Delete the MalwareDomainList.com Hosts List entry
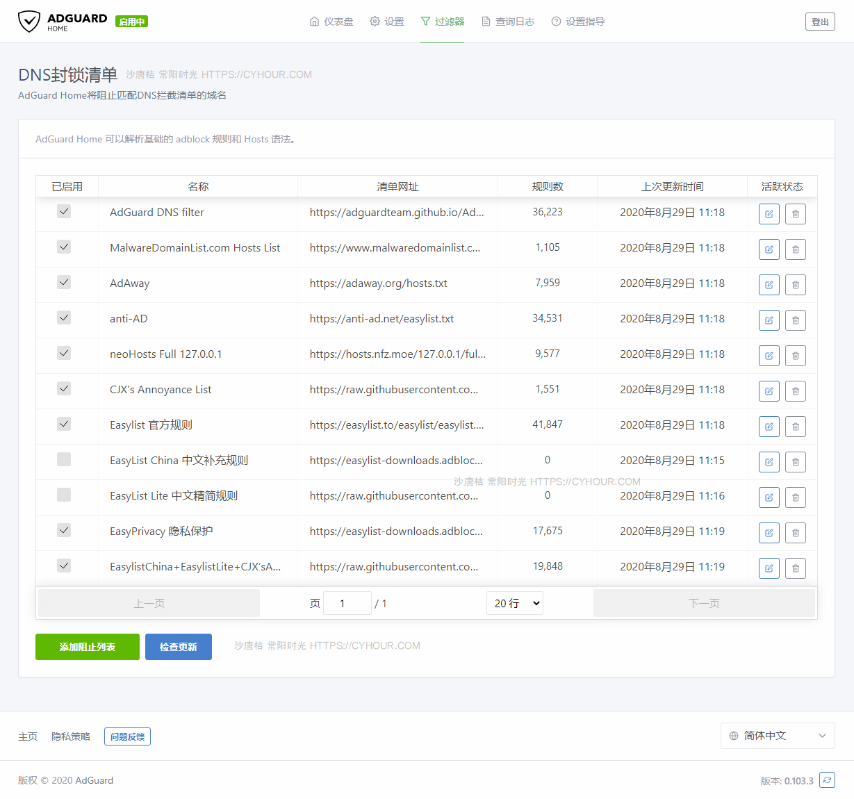Viewport: 854px width, 799px height. click(x=796, y=249)
